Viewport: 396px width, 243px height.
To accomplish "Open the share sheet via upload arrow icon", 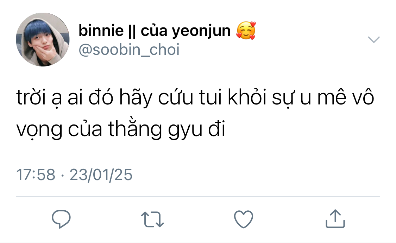I will (x=335, y=219).
